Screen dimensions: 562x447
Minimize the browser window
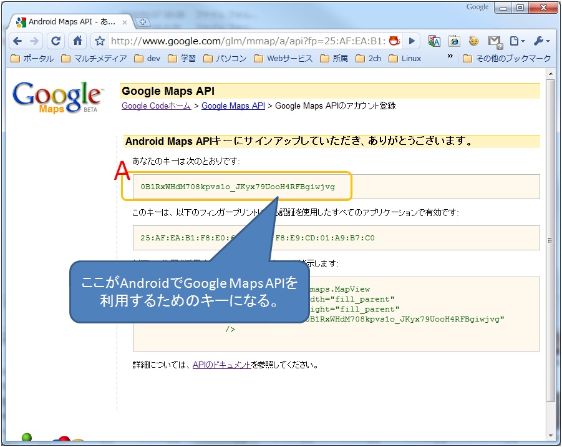(503, 8)
